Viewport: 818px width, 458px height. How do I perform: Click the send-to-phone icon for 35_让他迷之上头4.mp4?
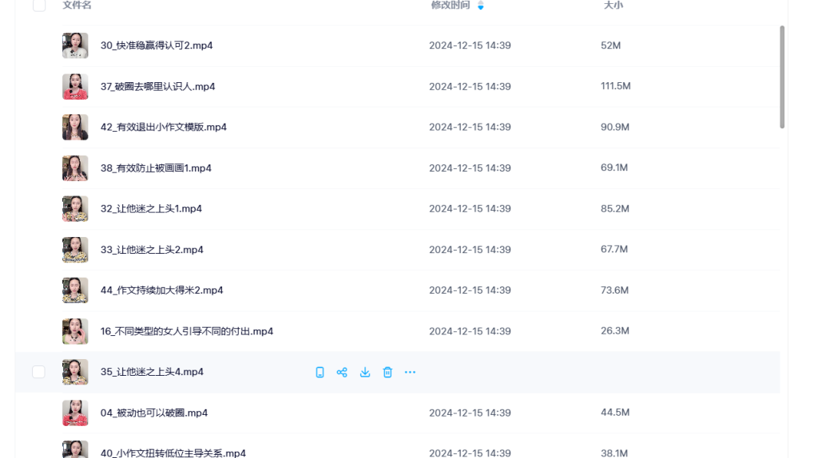coord(320,372)
